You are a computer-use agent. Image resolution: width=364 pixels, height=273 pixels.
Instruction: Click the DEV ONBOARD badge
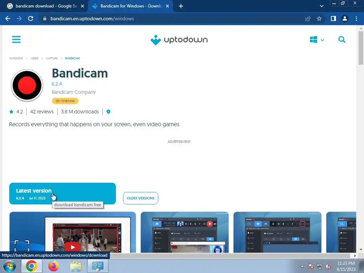point(65,101)
